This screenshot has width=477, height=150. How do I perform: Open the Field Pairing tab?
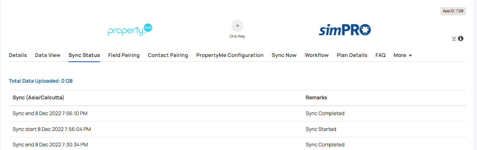124,55
